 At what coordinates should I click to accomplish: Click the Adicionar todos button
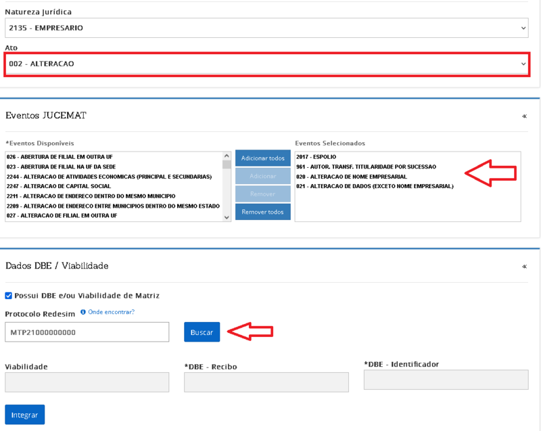coord(263,158)
